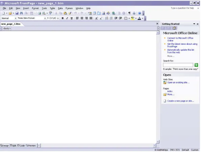This screenshot has width=201, height=152.
Task: Click the Print icon in the toolbar
Action: coord(39,13)
